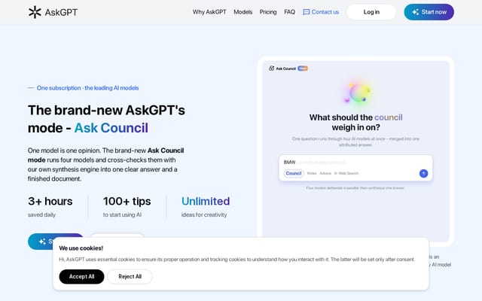This screenshot has height=301, width=482.
Task: Click the 'We use cookies!' heading
Action: click(x=81, y=248)
